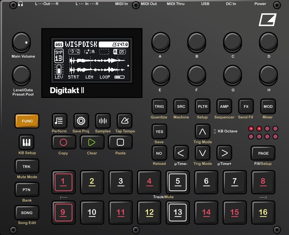Toggle trig key 7

[235, 182]
